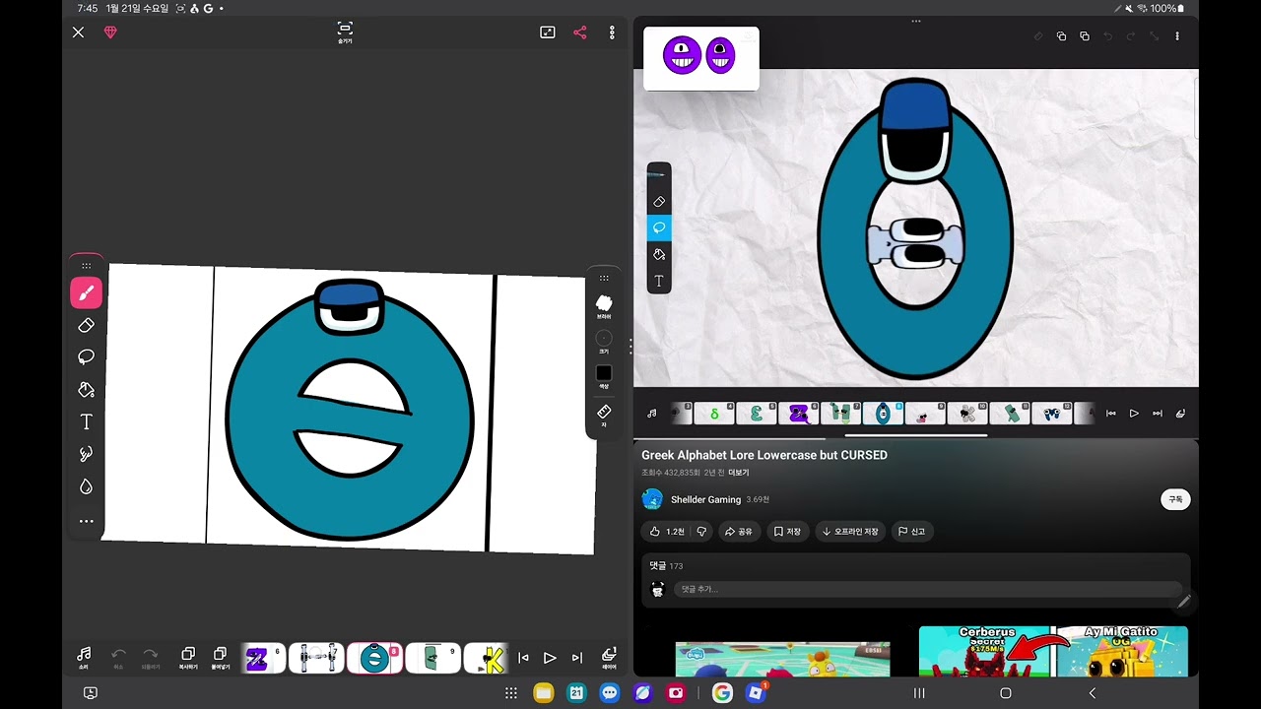Tap the Android home button

(x=1006, y=693)
